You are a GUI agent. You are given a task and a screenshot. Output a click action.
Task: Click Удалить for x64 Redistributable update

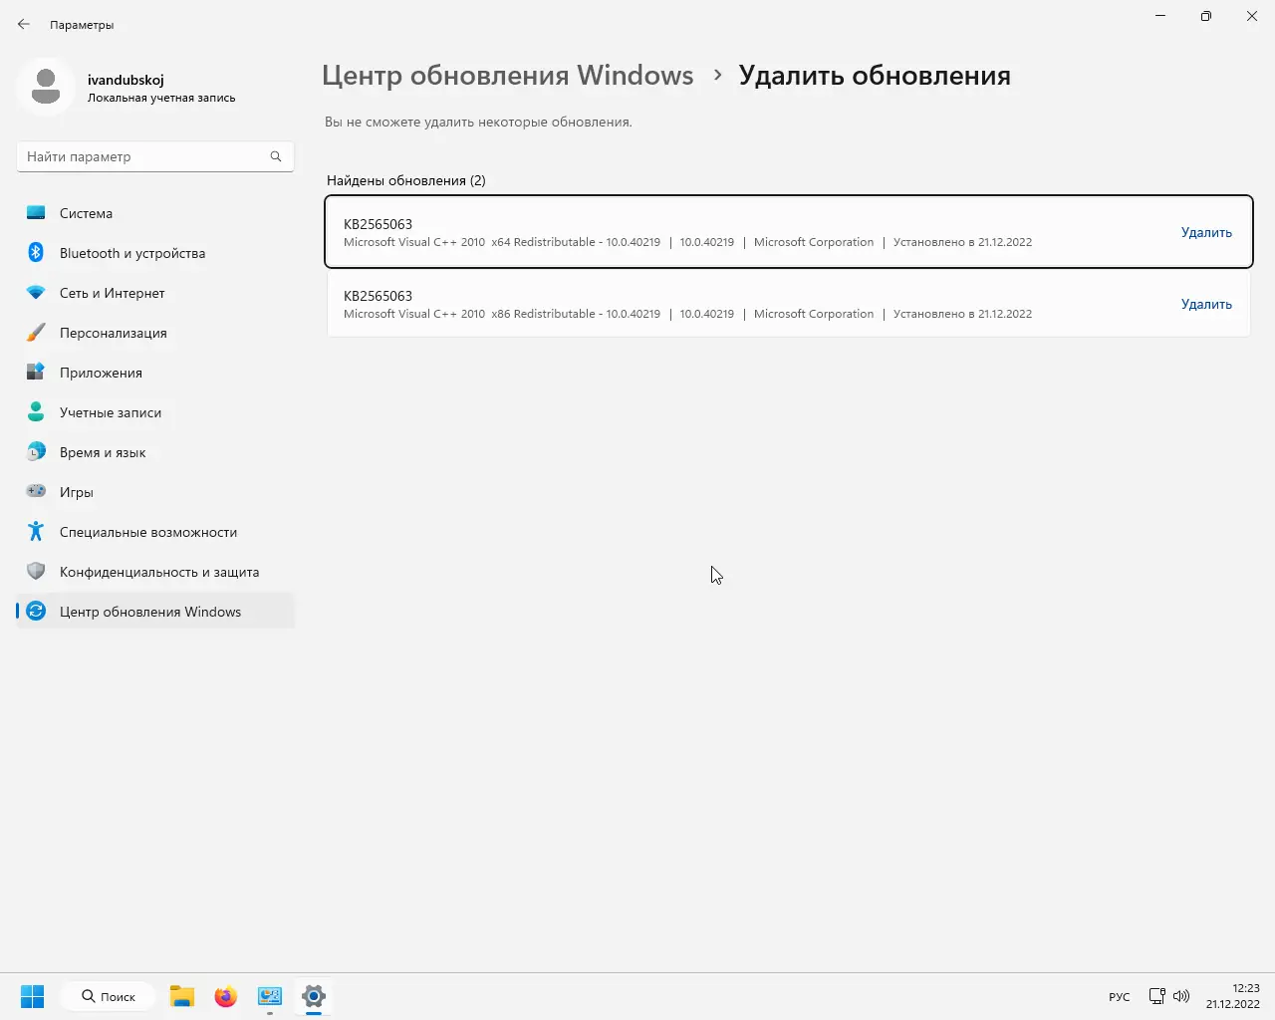pos(1206,232)
